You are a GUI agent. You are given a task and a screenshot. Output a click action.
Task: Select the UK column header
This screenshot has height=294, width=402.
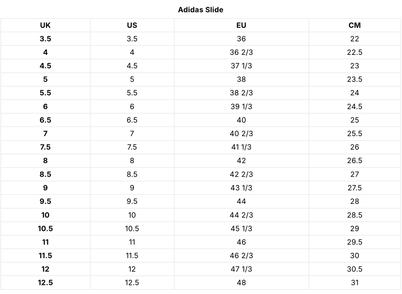(x=45, y=25)
